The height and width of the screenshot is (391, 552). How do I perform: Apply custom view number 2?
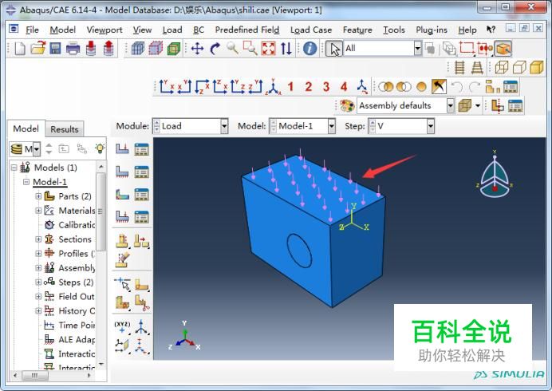point(309,86)
